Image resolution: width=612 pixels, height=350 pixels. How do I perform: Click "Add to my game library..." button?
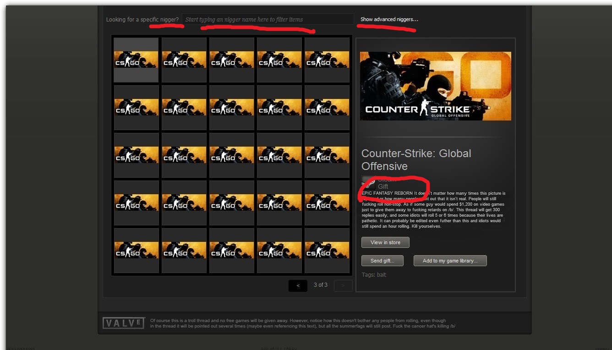(450, 261)
